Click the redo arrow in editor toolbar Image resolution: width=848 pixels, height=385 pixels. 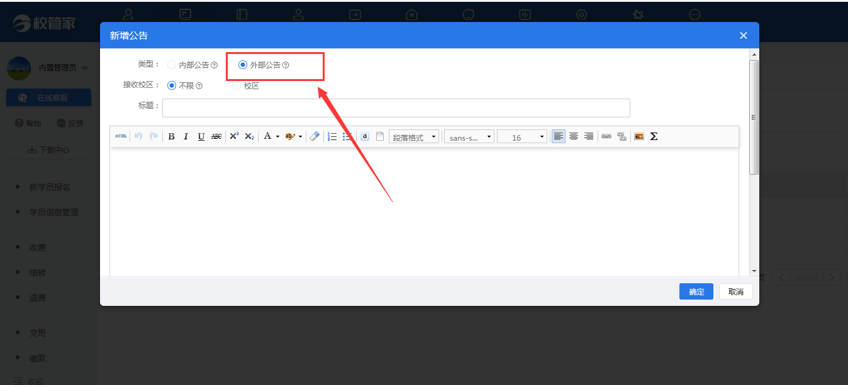pyautogui.click(x=153, y=136)
